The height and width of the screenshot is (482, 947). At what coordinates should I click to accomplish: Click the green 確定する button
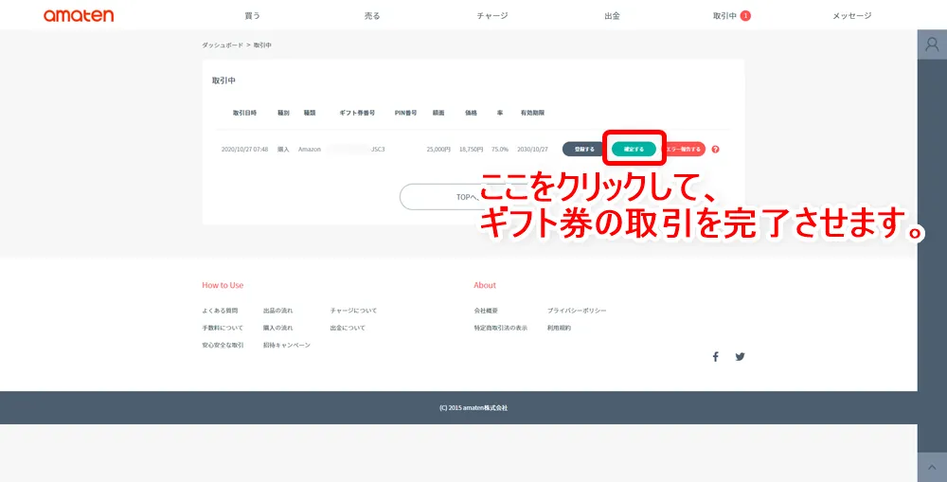[634, 150]
